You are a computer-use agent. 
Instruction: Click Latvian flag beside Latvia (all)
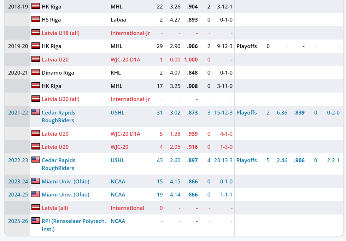(x=36, y=207)
